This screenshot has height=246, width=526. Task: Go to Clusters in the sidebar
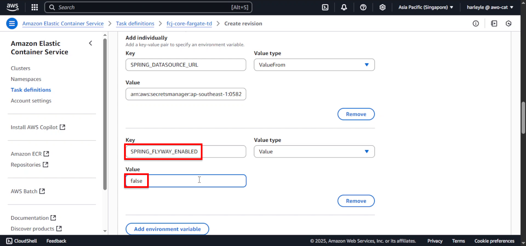click(21, 68)
